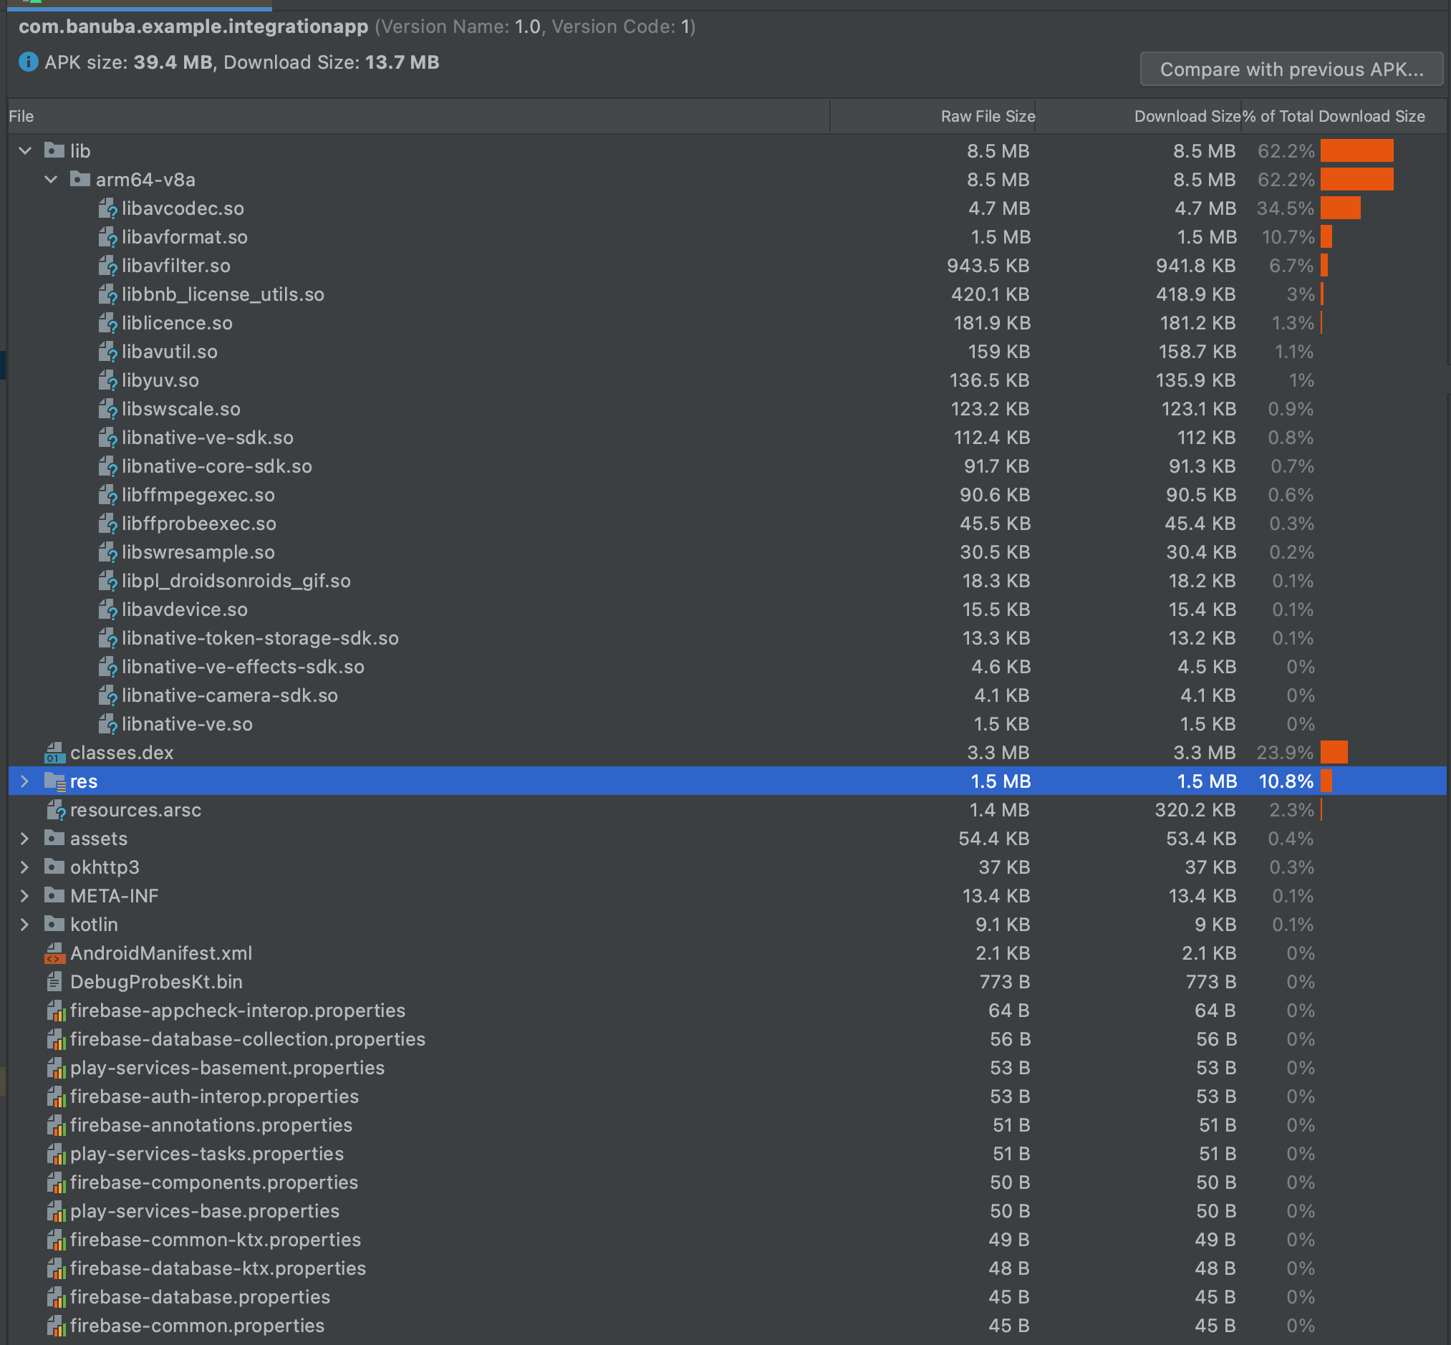Click the libavformat.so file icon
Screen dimensions: 1451x1345
pyautogui.click(x=107, y=236)
